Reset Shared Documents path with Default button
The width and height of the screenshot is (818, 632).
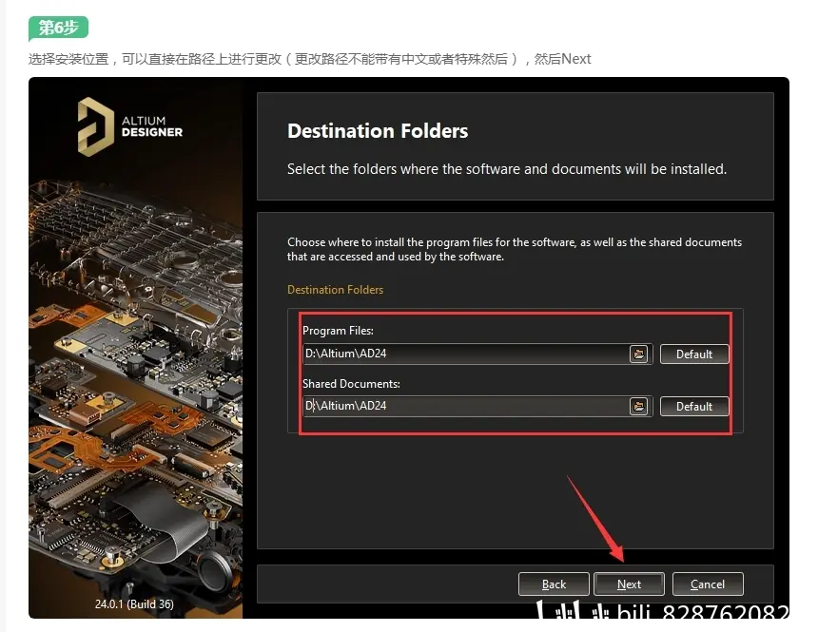click(x=693, y=406)
